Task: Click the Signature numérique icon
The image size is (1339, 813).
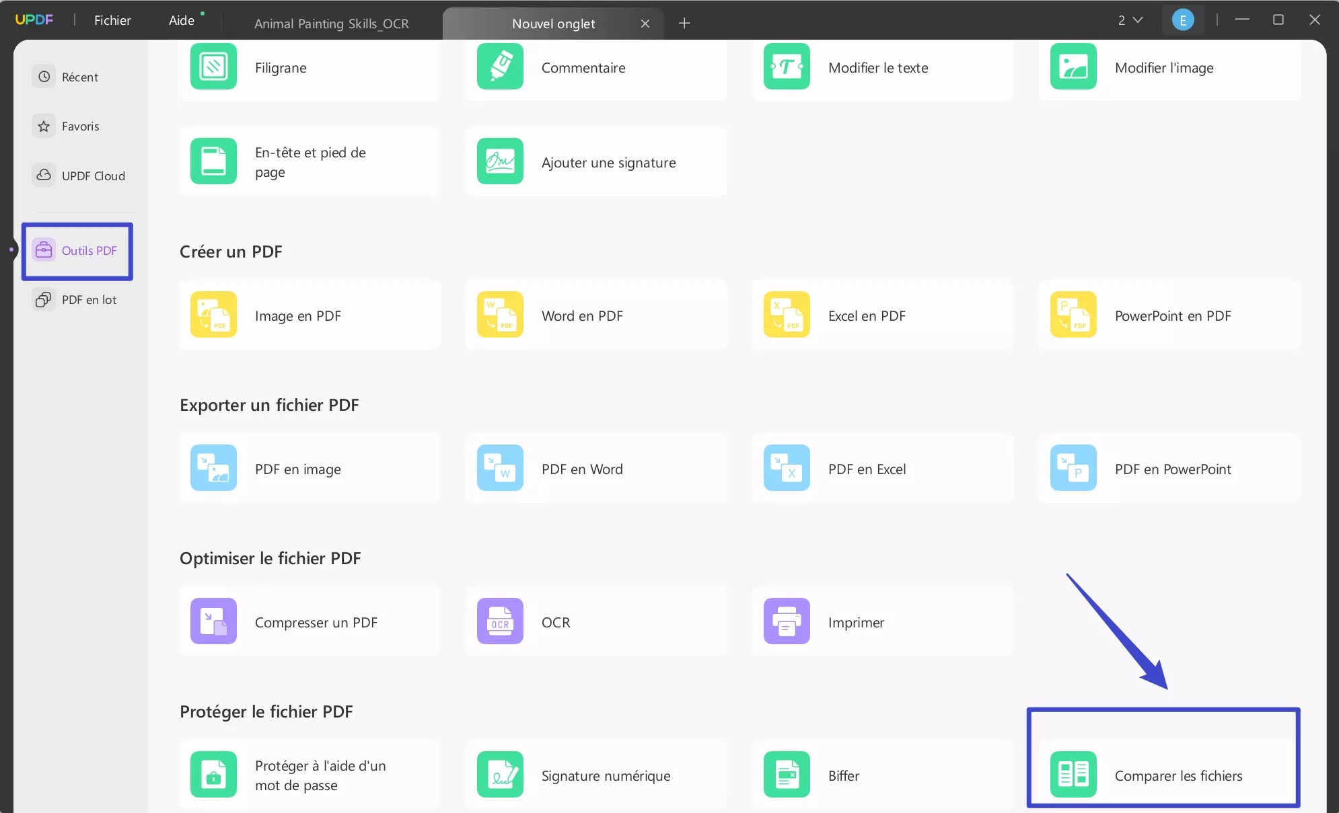Action: tap(500, 774)
